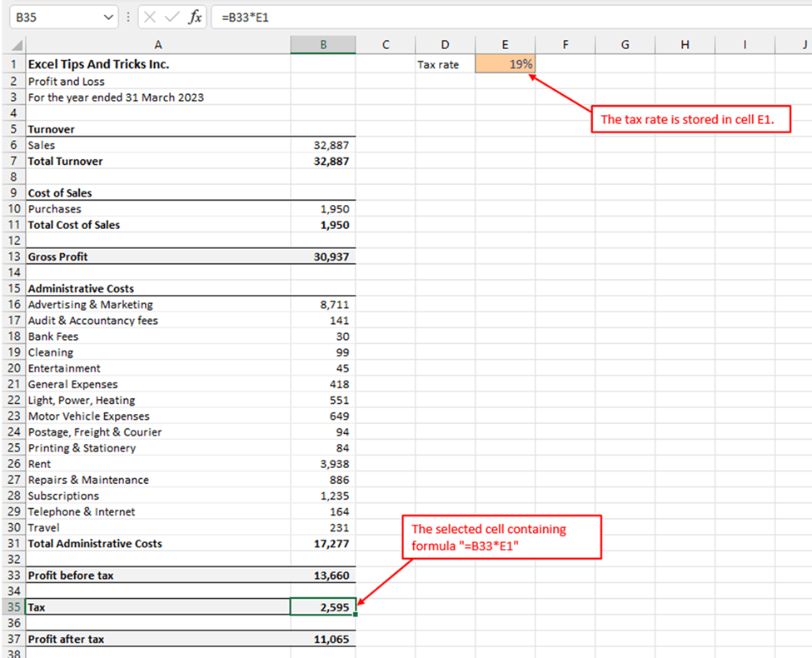Select column B header
The height and width of the screenshot is (658, 812).
tap(323, 45)
